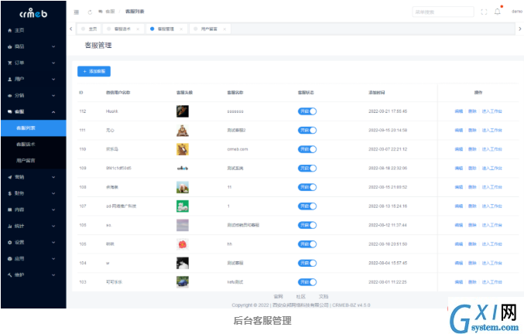Switch to the 客服话术 tab
Screen dimensions: 524x334
click(123, 29)
